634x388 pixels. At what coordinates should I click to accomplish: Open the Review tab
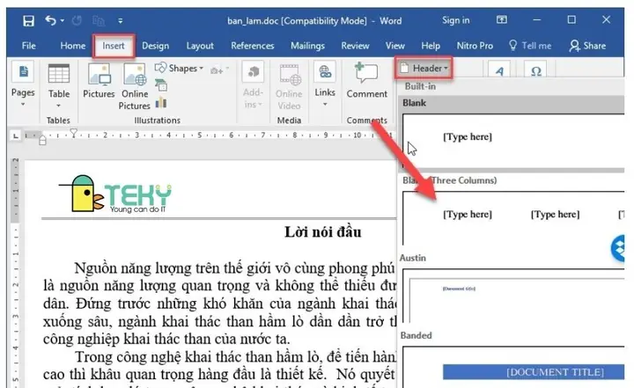(355, 46)
